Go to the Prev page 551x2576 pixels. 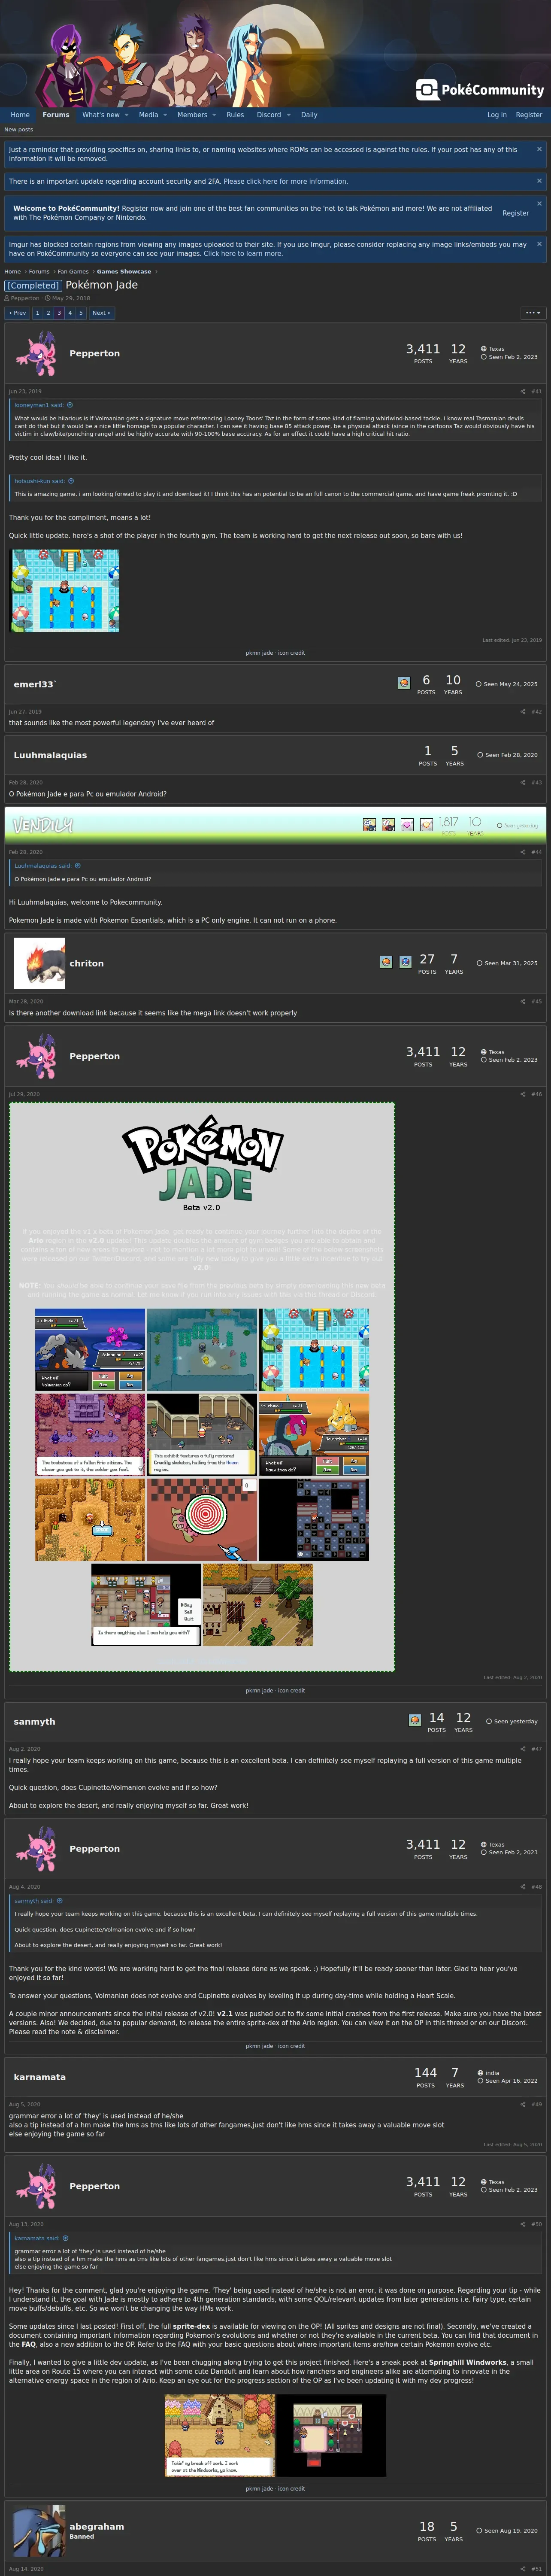coord(18,313)
